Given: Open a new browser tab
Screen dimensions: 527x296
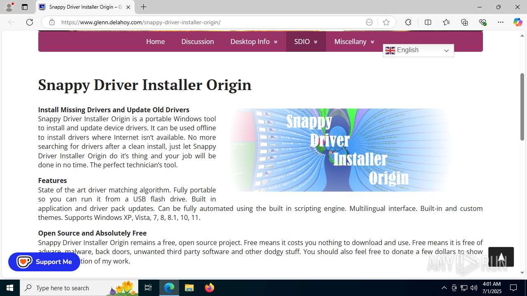Looking at the screenshot, I should pos(143,7).
